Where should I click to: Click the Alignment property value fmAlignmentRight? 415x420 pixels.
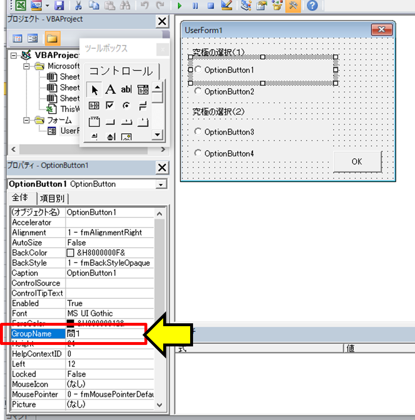[110, 232]
